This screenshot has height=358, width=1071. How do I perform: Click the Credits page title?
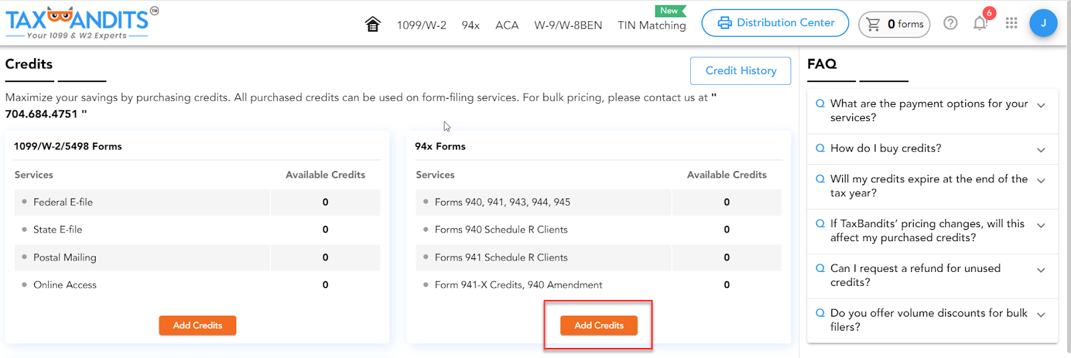(x=29, y=64)
